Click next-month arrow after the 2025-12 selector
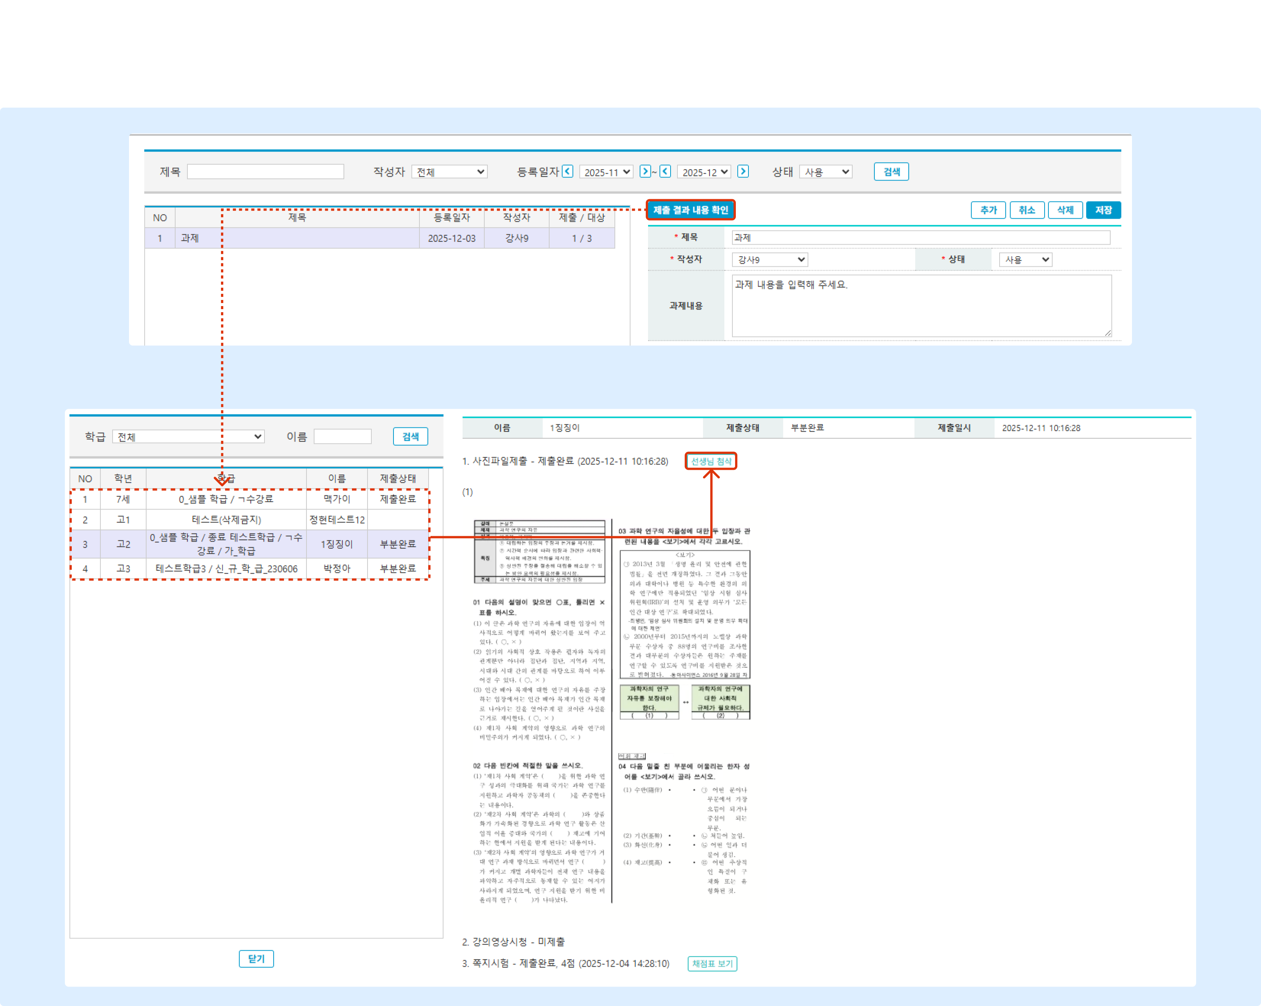This screenshot has height=1006, width=1261. coord(743,171)
